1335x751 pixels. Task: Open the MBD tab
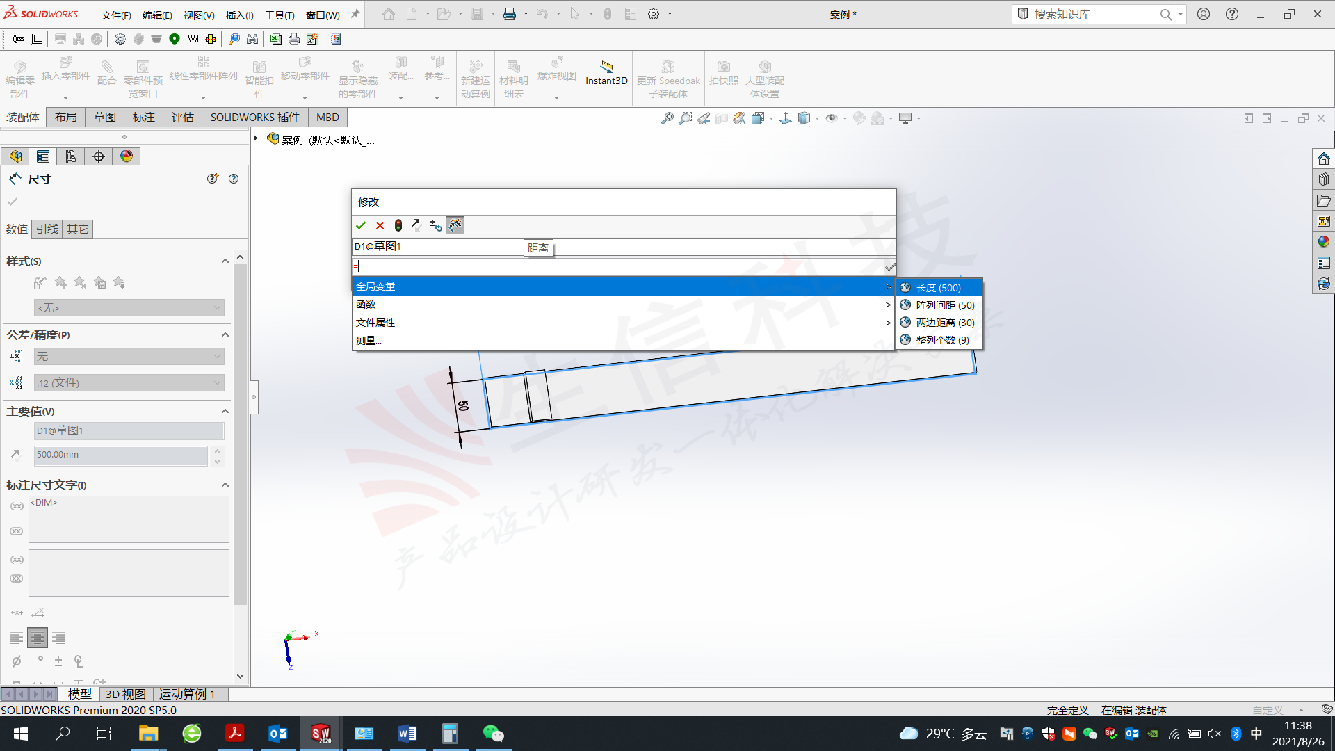pos(327,117)
